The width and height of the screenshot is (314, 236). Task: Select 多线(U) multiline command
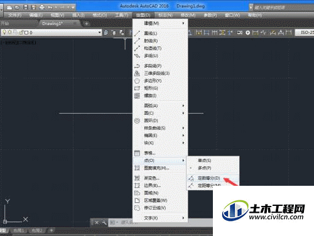pos(160,56)
